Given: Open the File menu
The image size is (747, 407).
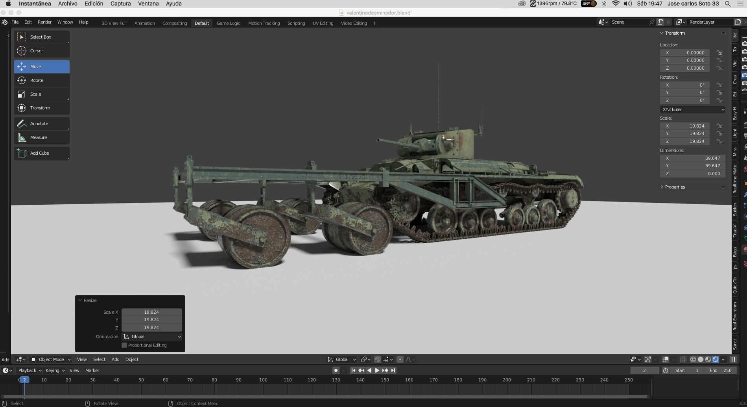Looking at the screenshot, I should tap(15, 22).
